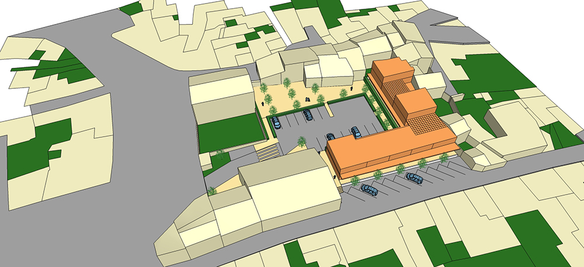Select the lone tree inside the parking lot
Image resolution: width=584 pixels, height=267 pixels.
click(x=302, y=141)
